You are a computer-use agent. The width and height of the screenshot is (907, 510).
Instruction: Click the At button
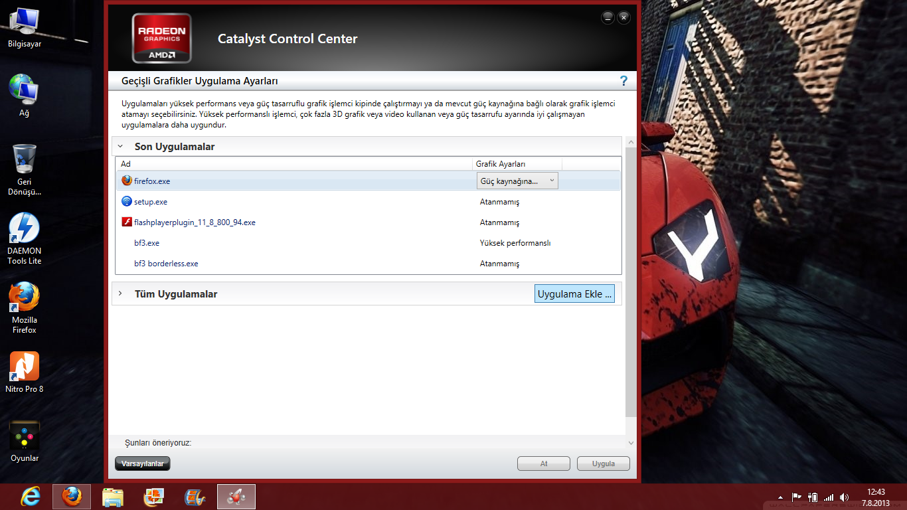click(544, 464)
